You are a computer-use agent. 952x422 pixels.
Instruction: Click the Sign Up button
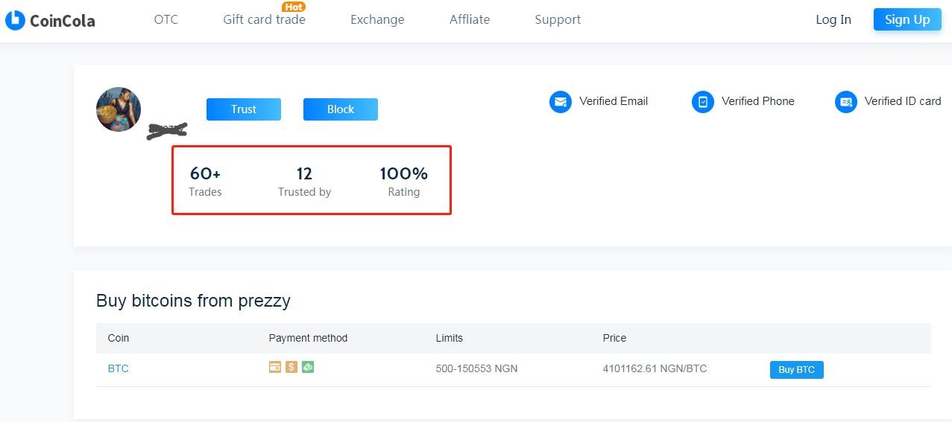pyautogui.click(x=907, y=19)
